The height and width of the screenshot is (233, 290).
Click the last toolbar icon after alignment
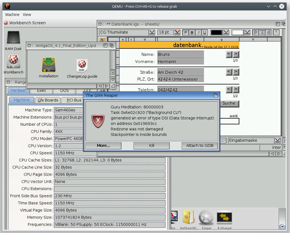(x=276, y=32)
